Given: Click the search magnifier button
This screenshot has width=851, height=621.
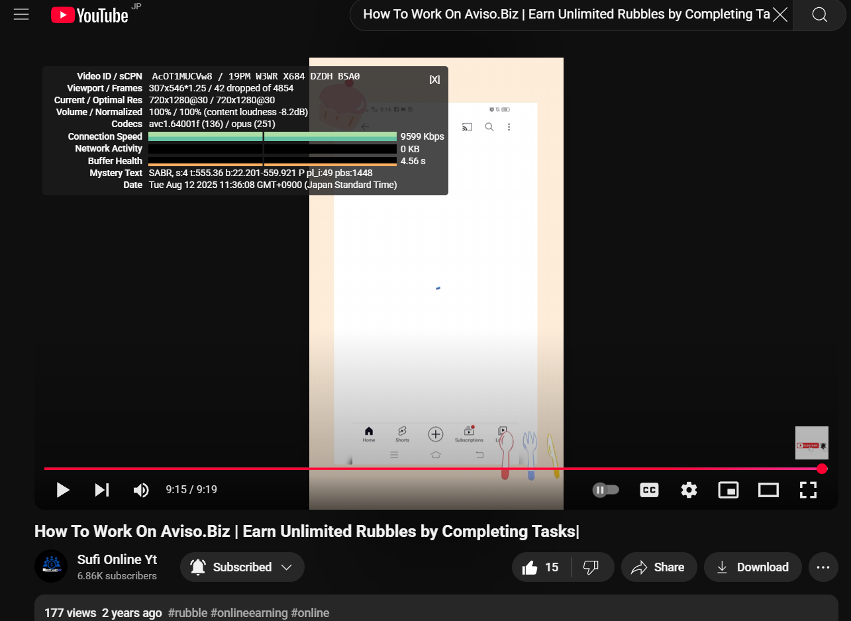Looking at the screenshot, I should tap(820, 15).
